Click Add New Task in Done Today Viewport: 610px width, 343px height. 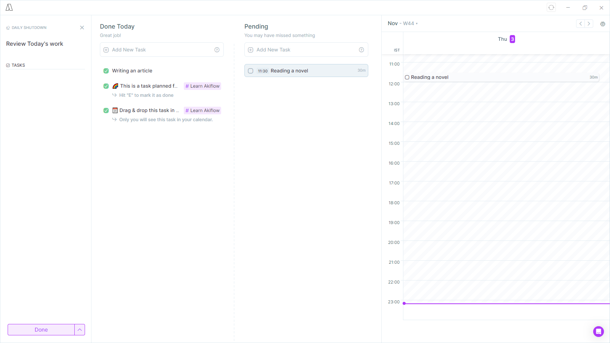162,50
